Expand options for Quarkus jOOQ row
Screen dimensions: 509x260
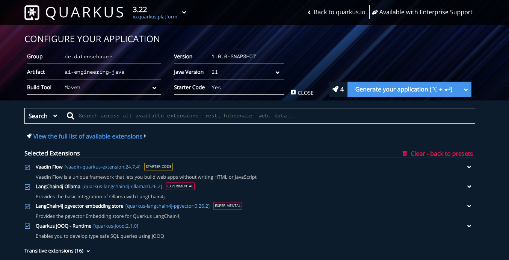469,226
